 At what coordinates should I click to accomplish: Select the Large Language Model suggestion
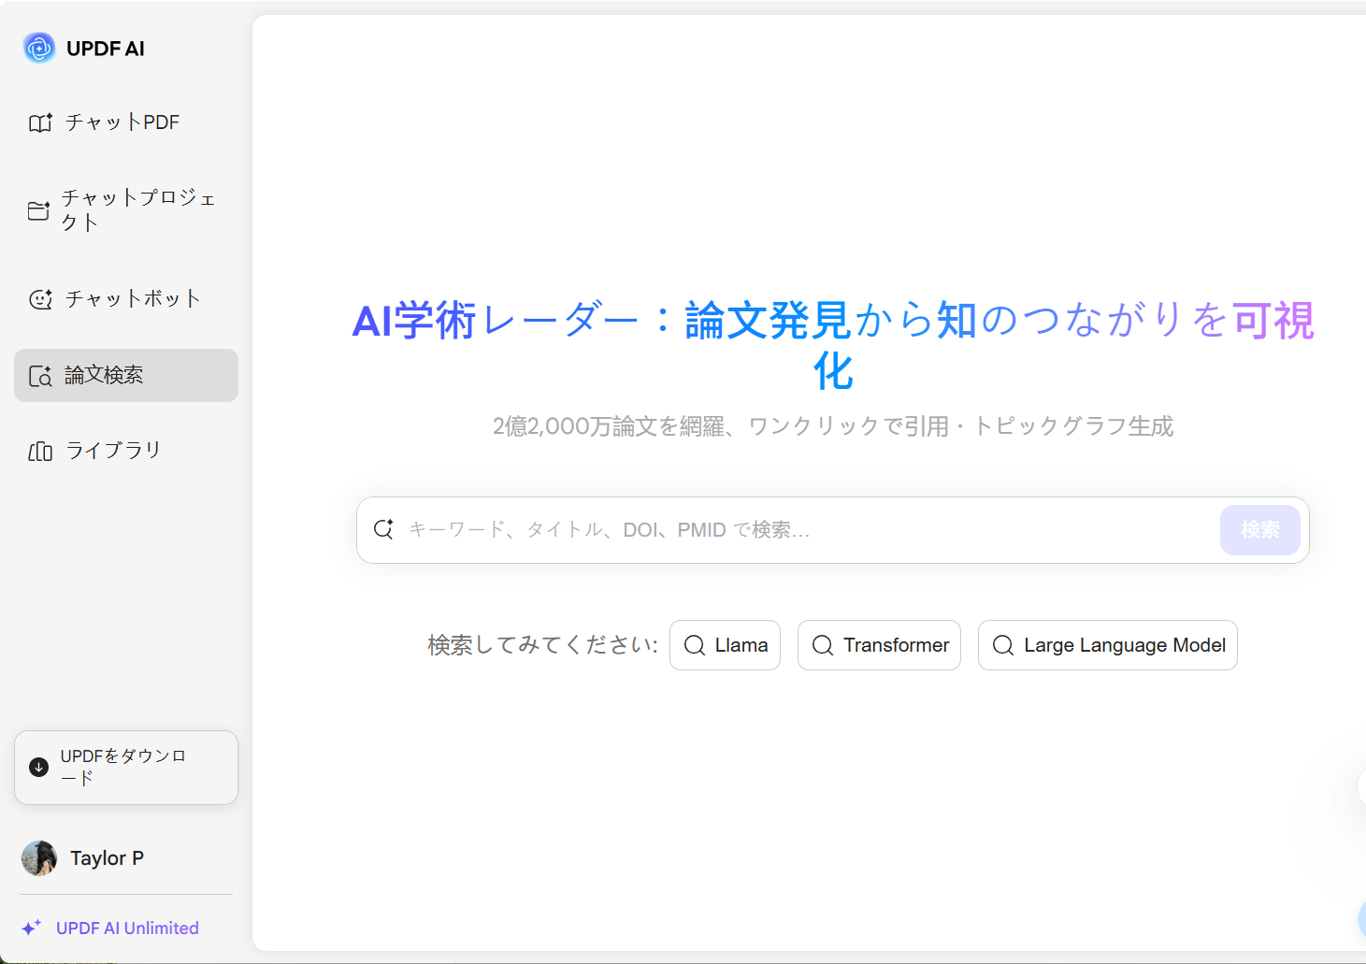tap(1107, 645)
